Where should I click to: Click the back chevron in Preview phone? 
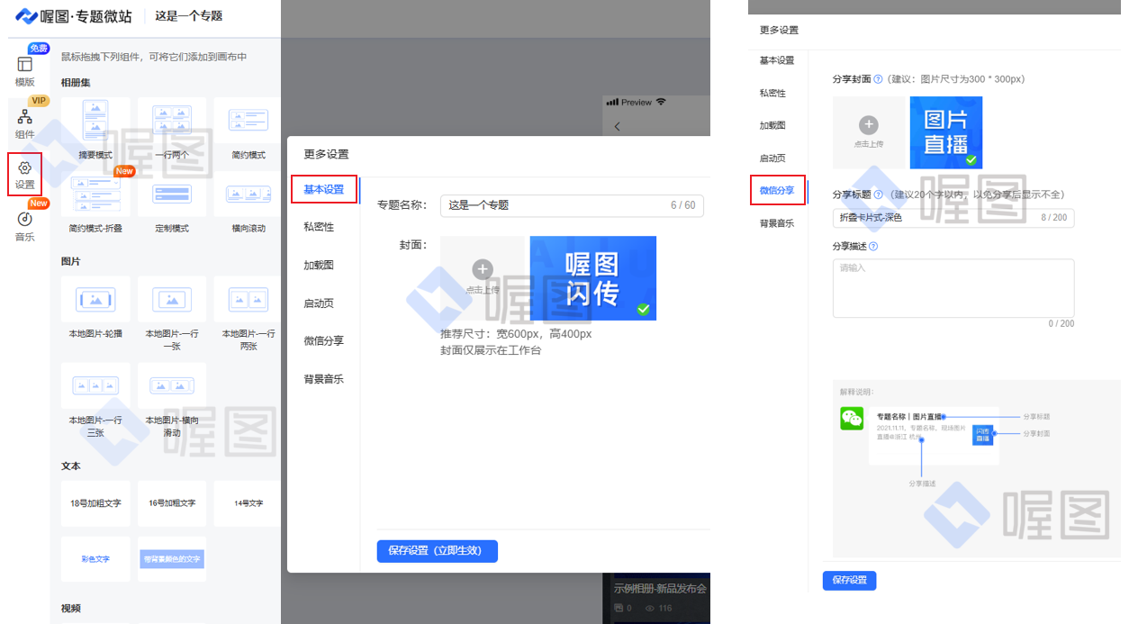(x=617, y=127)
